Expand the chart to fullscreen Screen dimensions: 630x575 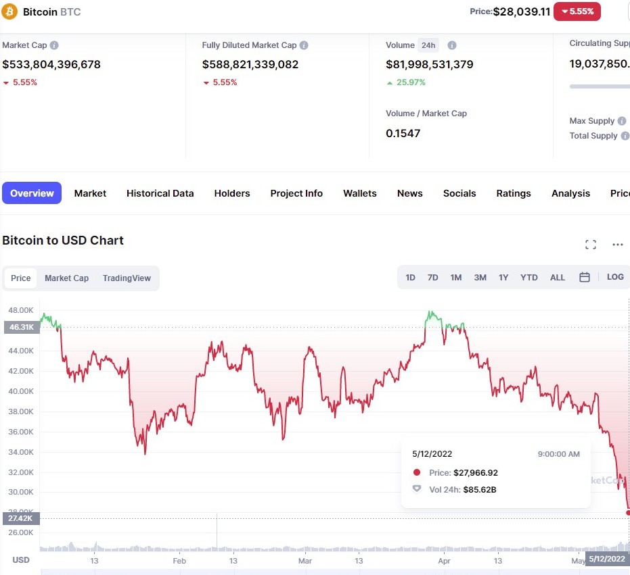click(x=591, y=245)
